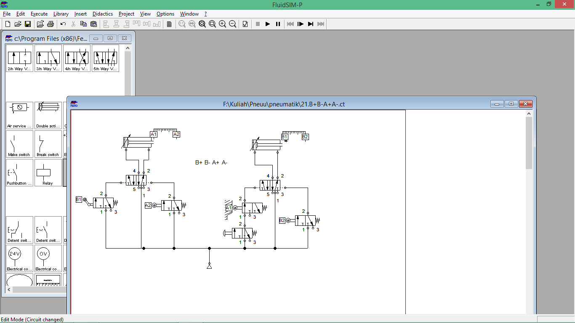Image resolution: width=575 pixels, height=323 pixels.
Task: Create a new circuit file
Action: coord(7,24)
